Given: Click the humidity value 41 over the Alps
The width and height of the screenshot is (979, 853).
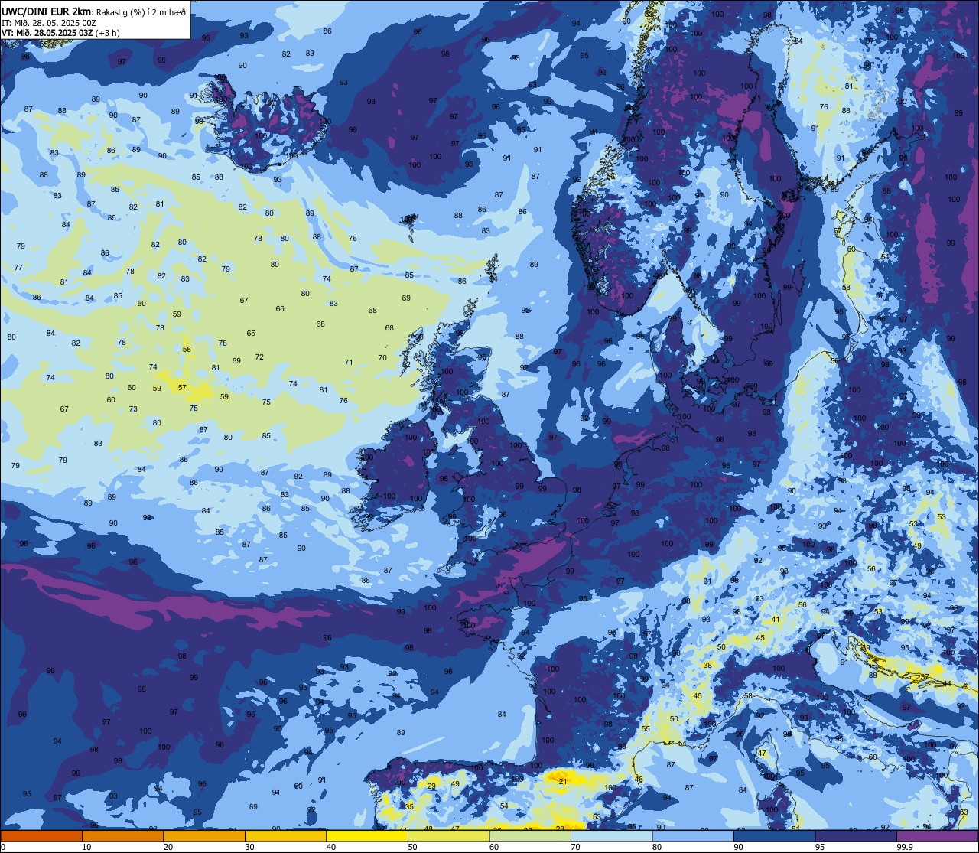Looking at the screenshot, I should tap(776, 619).
